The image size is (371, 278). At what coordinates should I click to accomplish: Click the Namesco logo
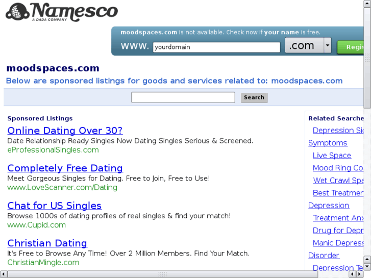pos(62,12)
